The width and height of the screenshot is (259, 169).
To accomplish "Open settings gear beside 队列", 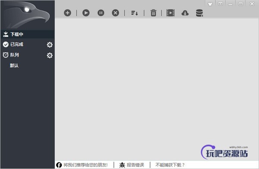I will [x=50, y=55].
